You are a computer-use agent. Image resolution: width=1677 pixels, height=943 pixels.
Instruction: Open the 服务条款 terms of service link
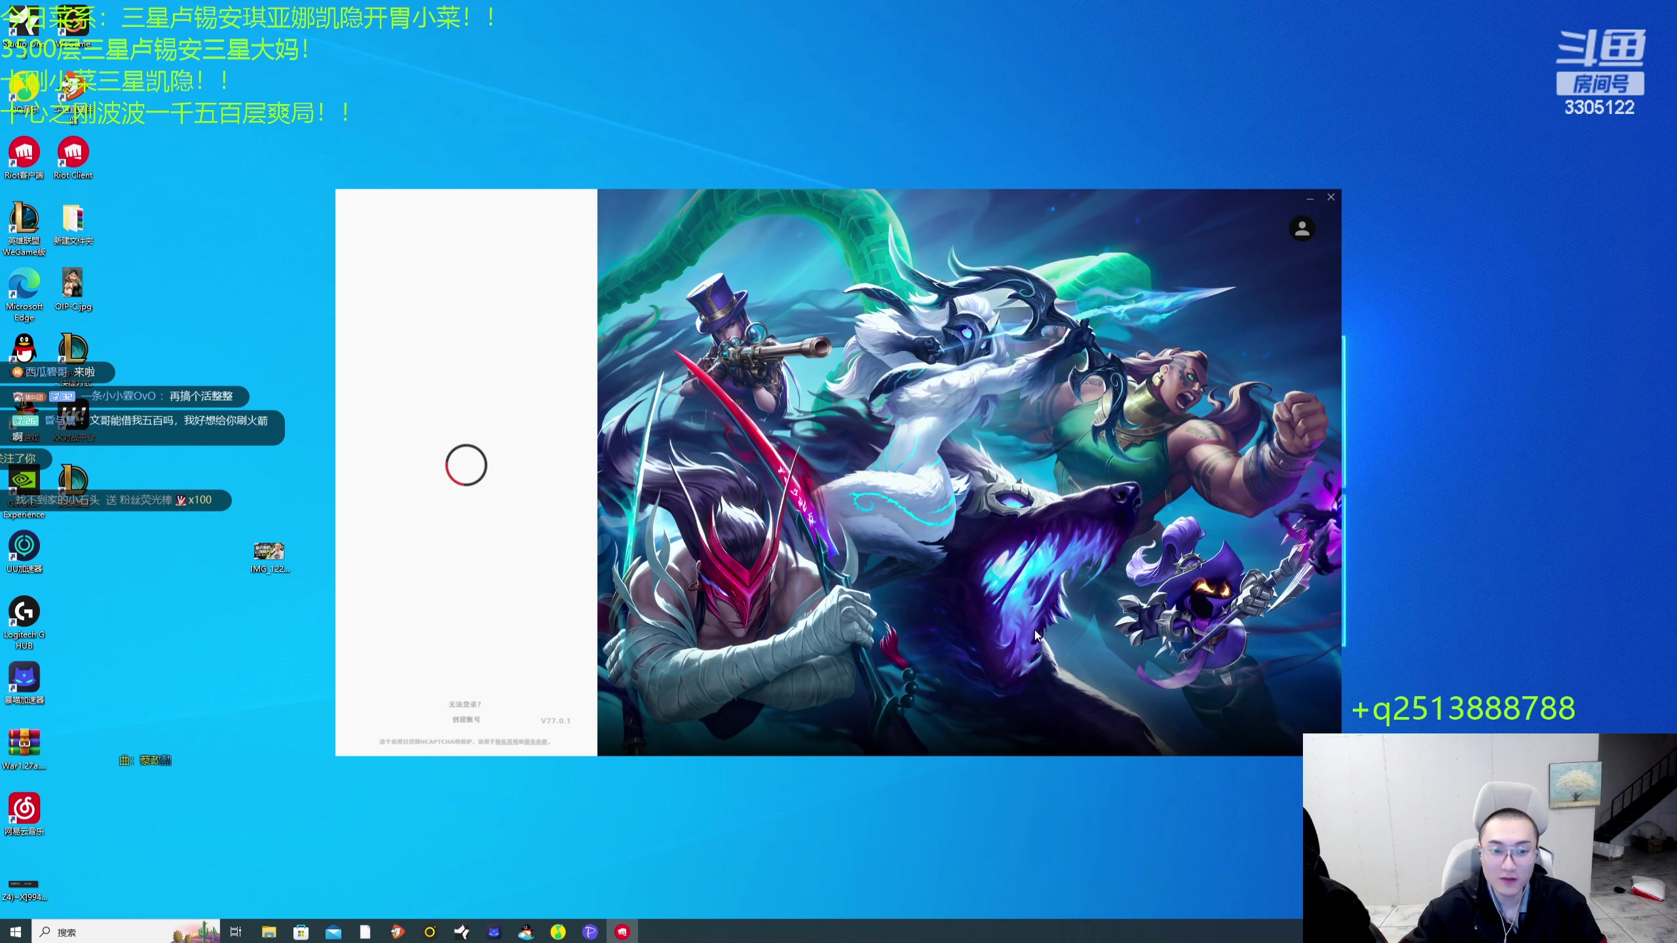[535, 742]
